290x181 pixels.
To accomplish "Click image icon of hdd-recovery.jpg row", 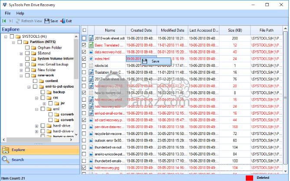I will 91,168.
